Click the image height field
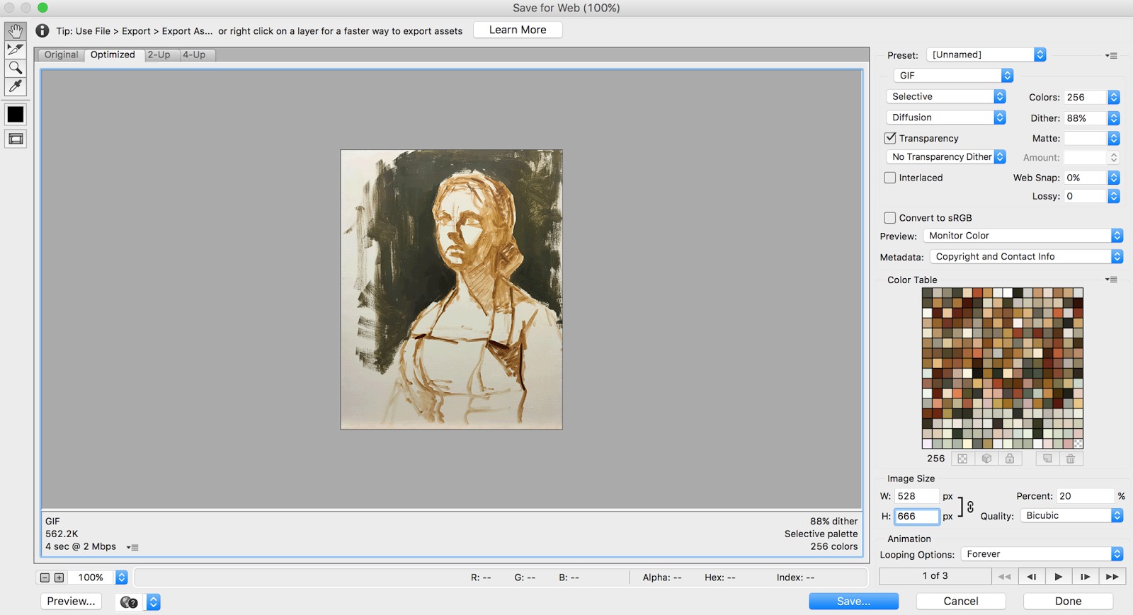This screenshot has width=1133, height=615. click(x=916, y=517)
